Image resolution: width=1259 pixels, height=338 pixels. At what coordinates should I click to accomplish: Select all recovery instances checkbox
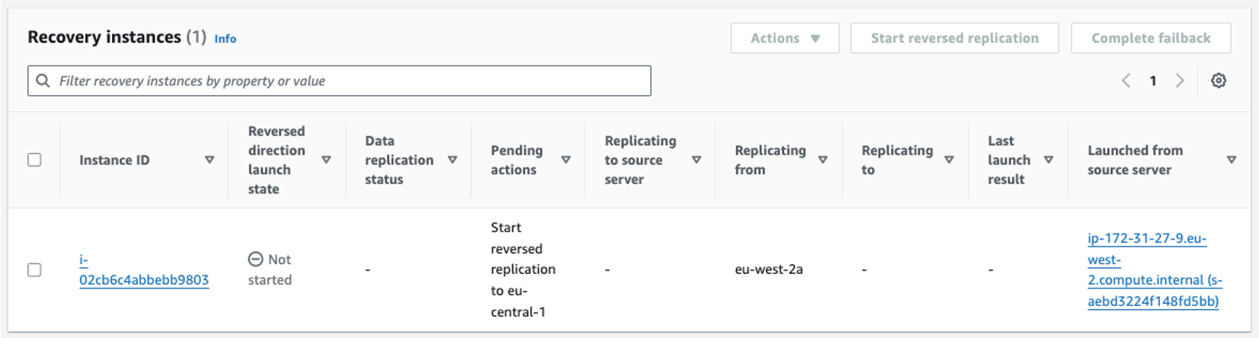(x=34, y=160)
